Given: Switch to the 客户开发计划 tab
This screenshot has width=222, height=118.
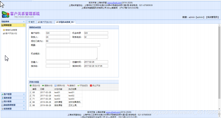Looking at the screenshot, I should coord(45,22).
